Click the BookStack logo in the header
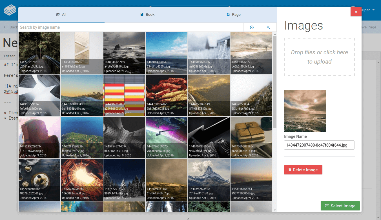This screenshot has width=381, height=220. [x=10, y=10]
